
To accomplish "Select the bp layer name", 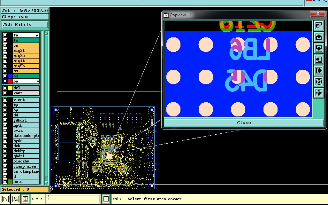I will pyautogui.click(x=26, y=110).
